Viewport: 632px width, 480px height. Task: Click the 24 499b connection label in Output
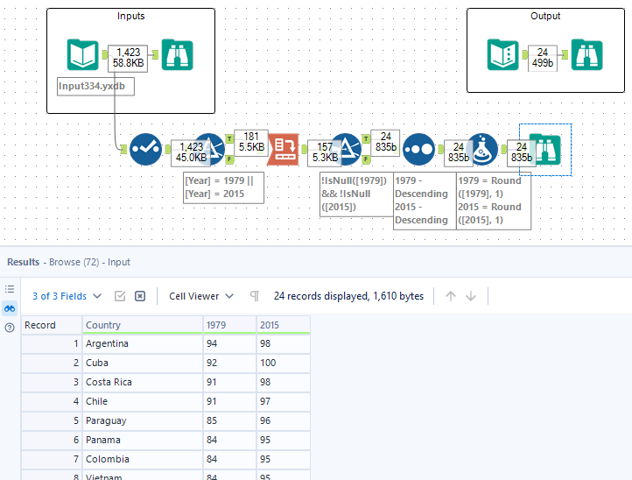click(543, 58)
